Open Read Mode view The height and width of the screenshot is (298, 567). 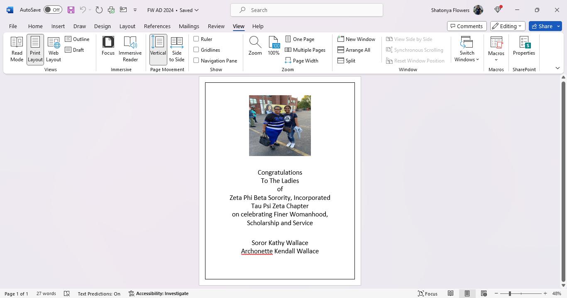pyautogui.click(x=17, y=49)
